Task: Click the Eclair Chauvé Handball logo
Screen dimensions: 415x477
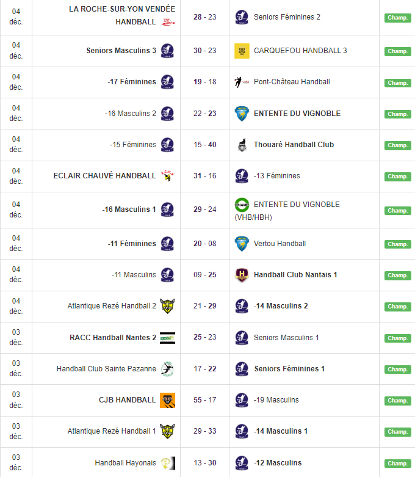Action: 167,176
